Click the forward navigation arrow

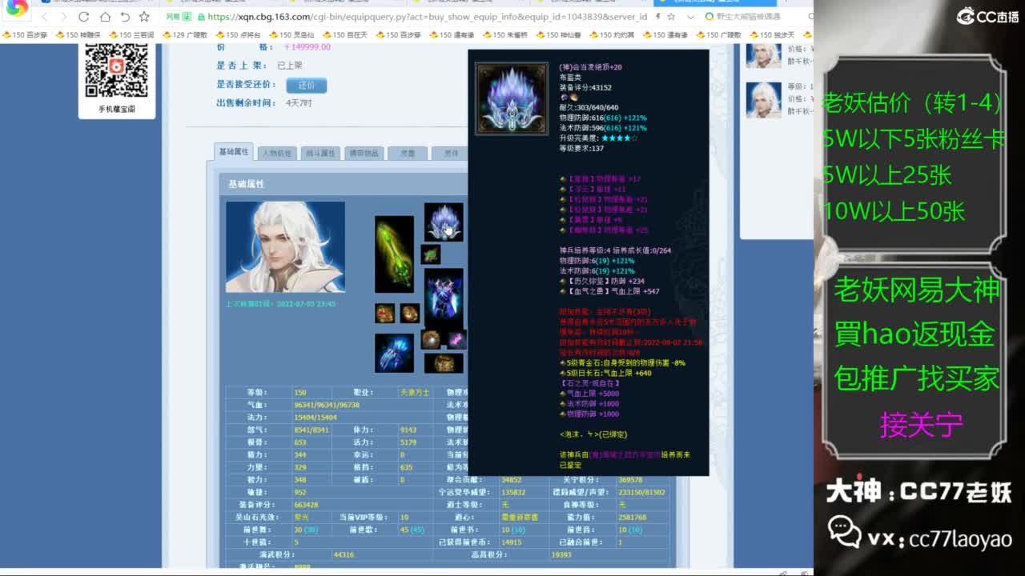point(62,17)
